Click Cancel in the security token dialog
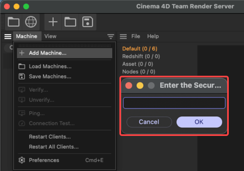The image size is (244, 171). pos(149,122)
